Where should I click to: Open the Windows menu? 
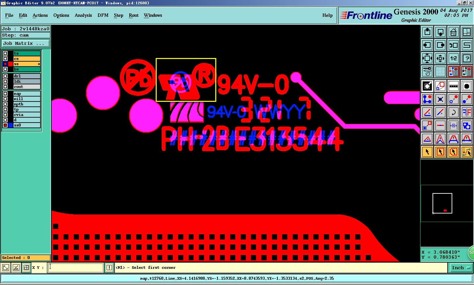click(x=153, y=15)
